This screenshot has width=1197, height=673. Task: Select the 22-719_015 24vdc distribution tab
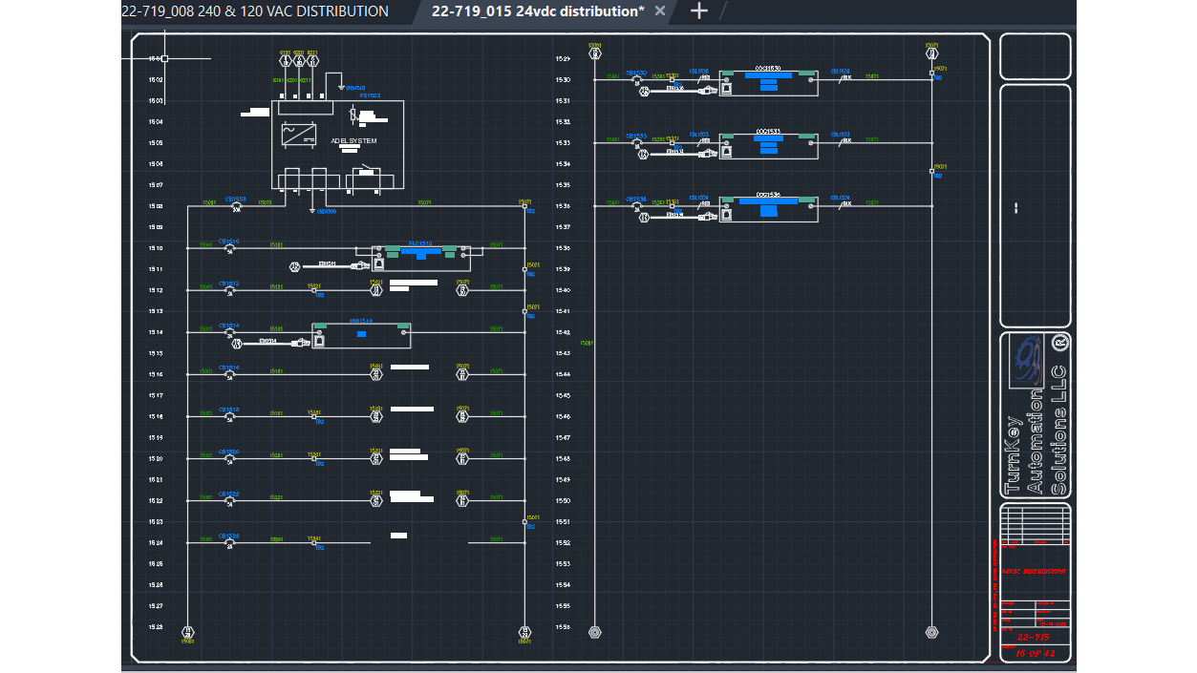tap(530, 11)
